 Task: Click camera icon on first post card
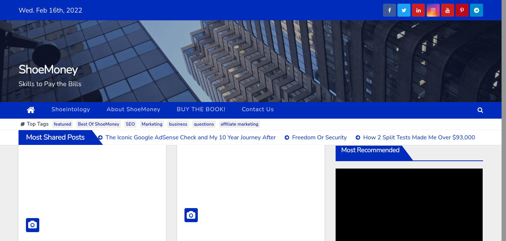pos(33,225)
